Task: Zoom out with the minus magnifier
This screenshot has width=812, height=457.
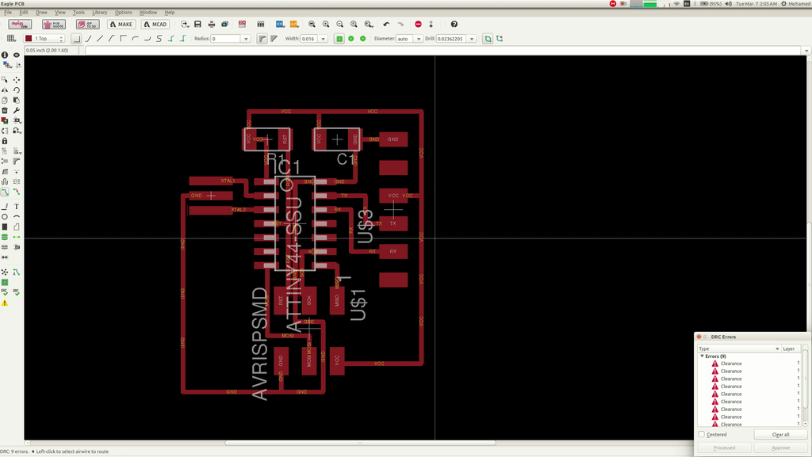Action: [x=339, y=25]
